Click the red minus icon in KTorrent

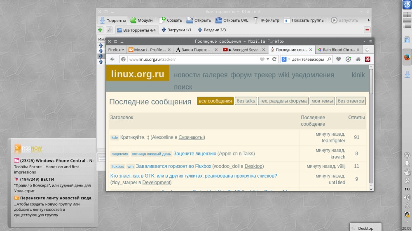[x=367, y=30]
